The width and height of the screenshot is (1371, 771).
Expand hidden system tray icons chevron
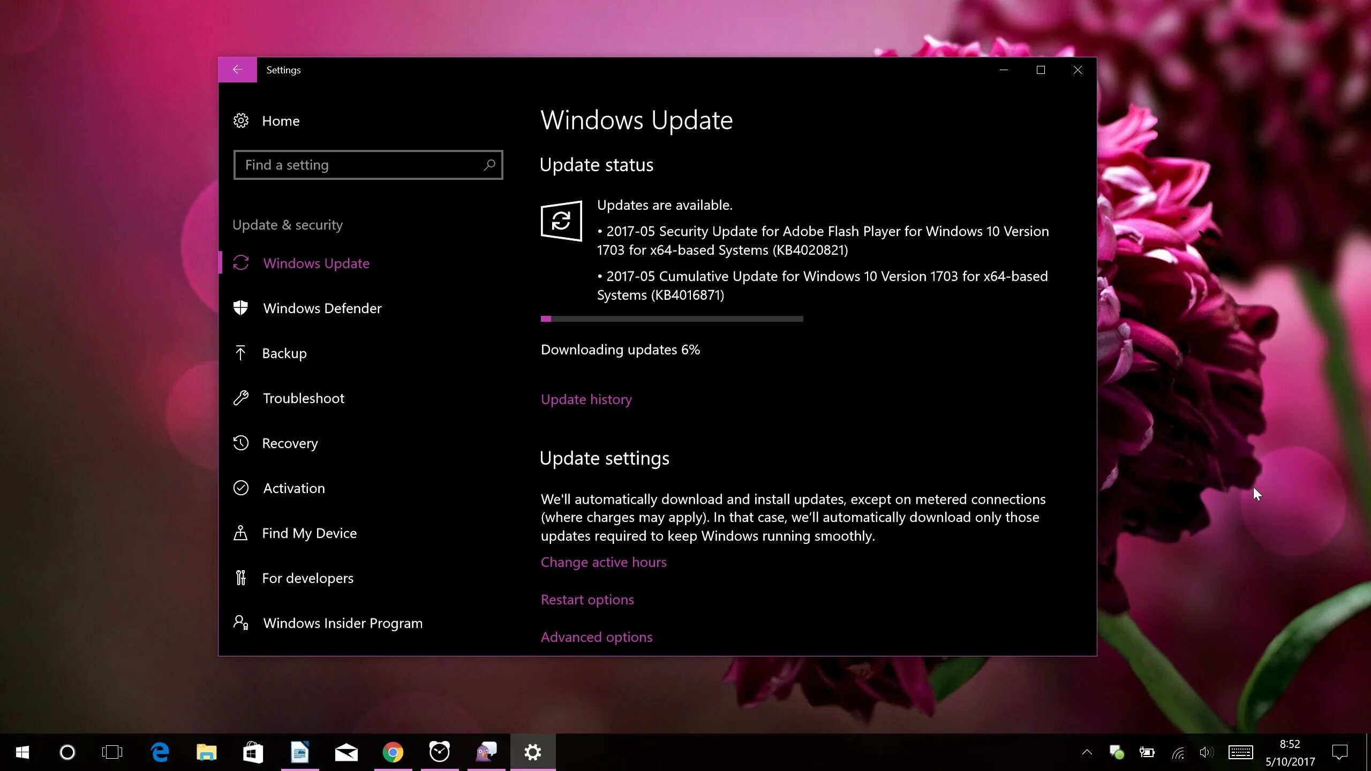point(1087,752)
